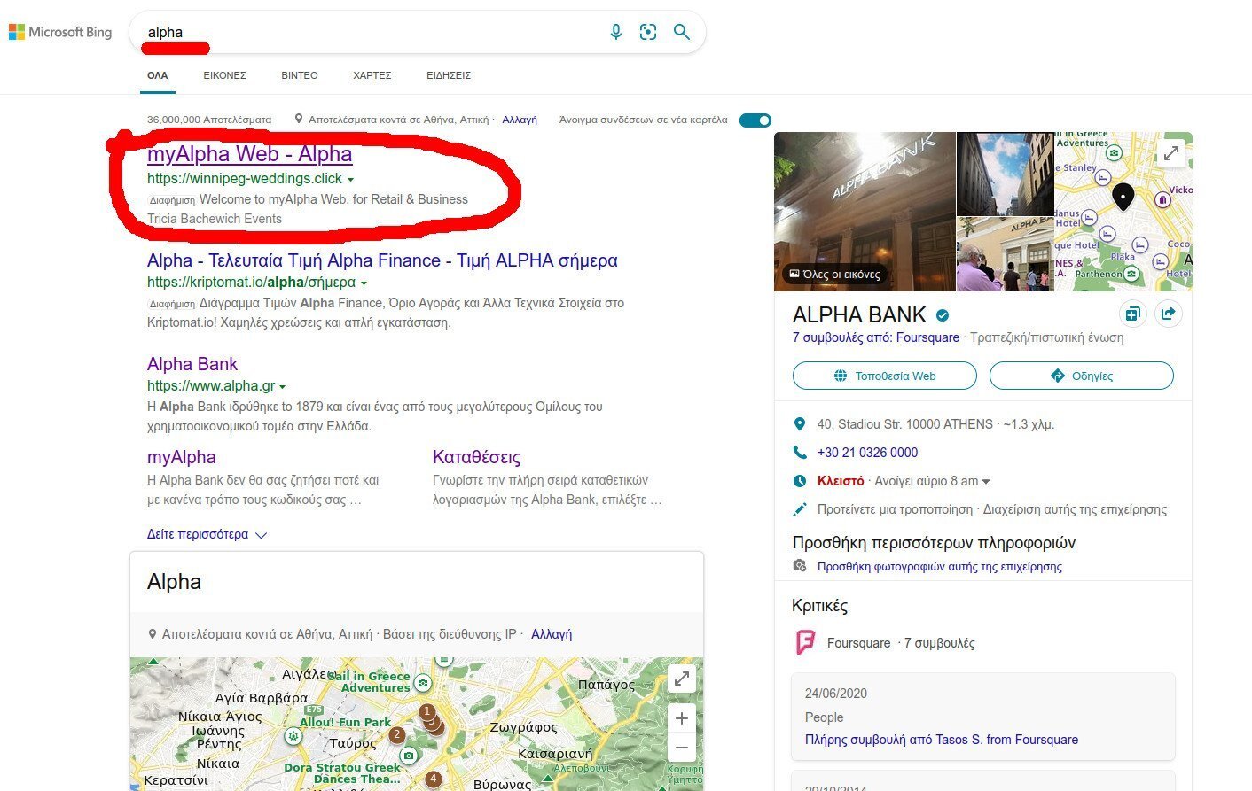Call +30 21 0326 0000 link
The height and width of the screenshot is (791, 1252).
point(867,453)
